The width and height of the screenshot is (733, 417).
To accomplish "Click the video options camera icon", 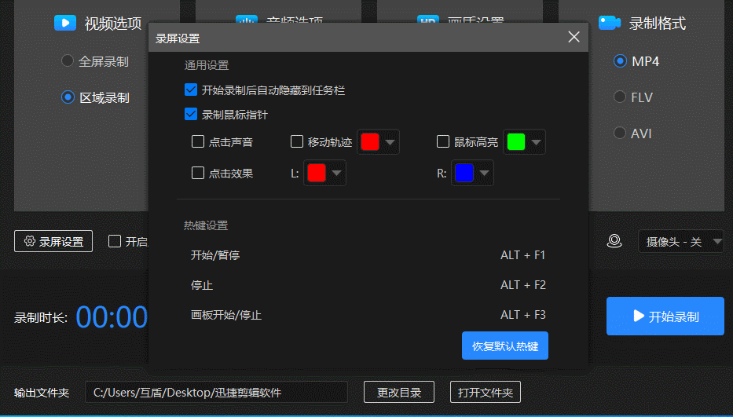I will pyautogui.click(x=64, y=23).
